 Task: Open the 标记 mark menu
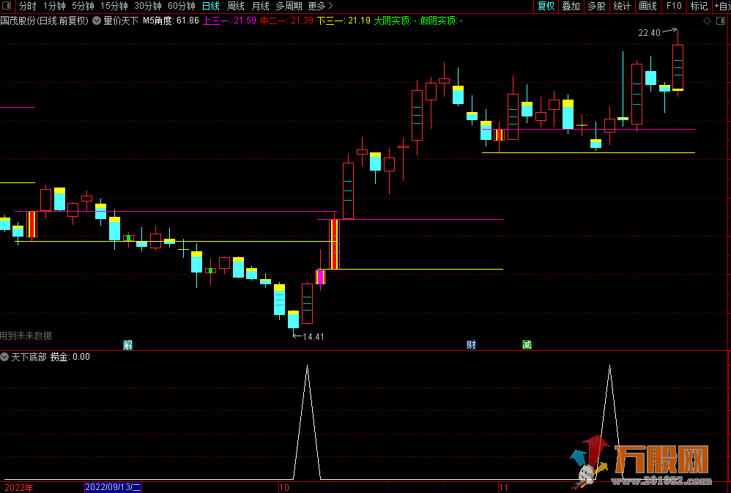point(699,6)
